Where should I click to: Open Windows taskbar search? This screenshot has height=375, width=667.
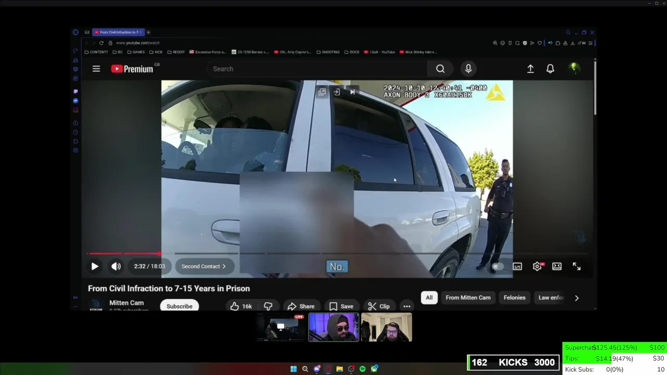[x=305, y=369]
